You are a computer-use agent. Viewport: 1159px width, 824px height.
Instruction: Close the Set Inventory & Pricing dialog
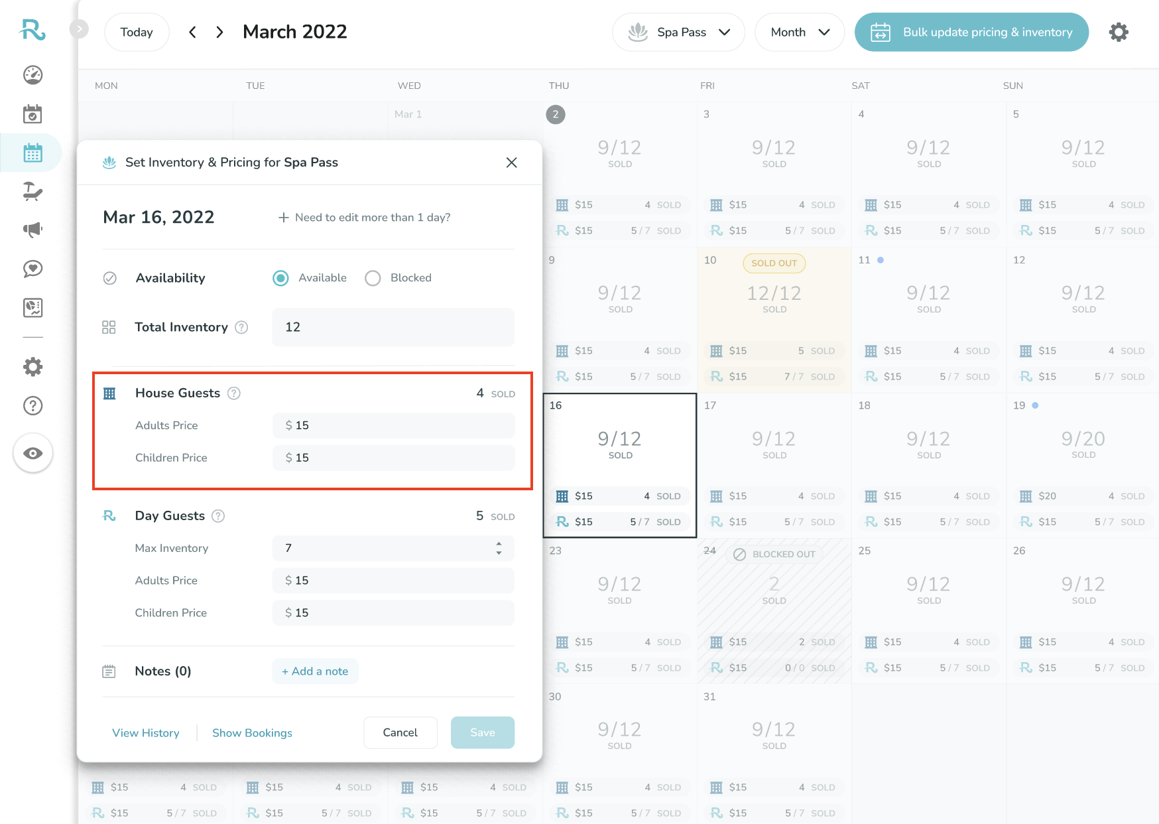coord(511,163)
